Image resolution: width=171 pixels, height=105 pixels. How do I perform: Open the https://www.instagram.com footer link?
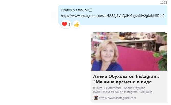pyautogui.click(x=117, y=98)
